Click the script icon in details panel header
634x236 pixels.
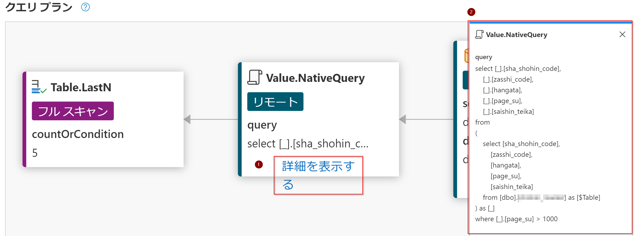tap(480, 35)
